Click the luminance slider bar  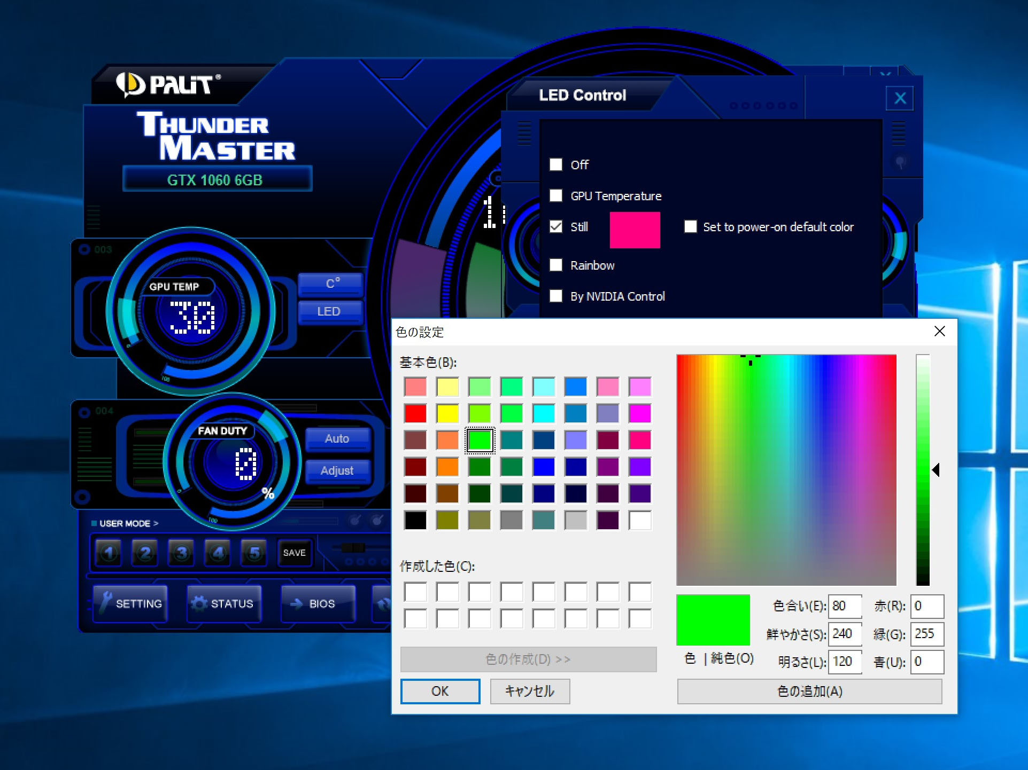[923, 470]
